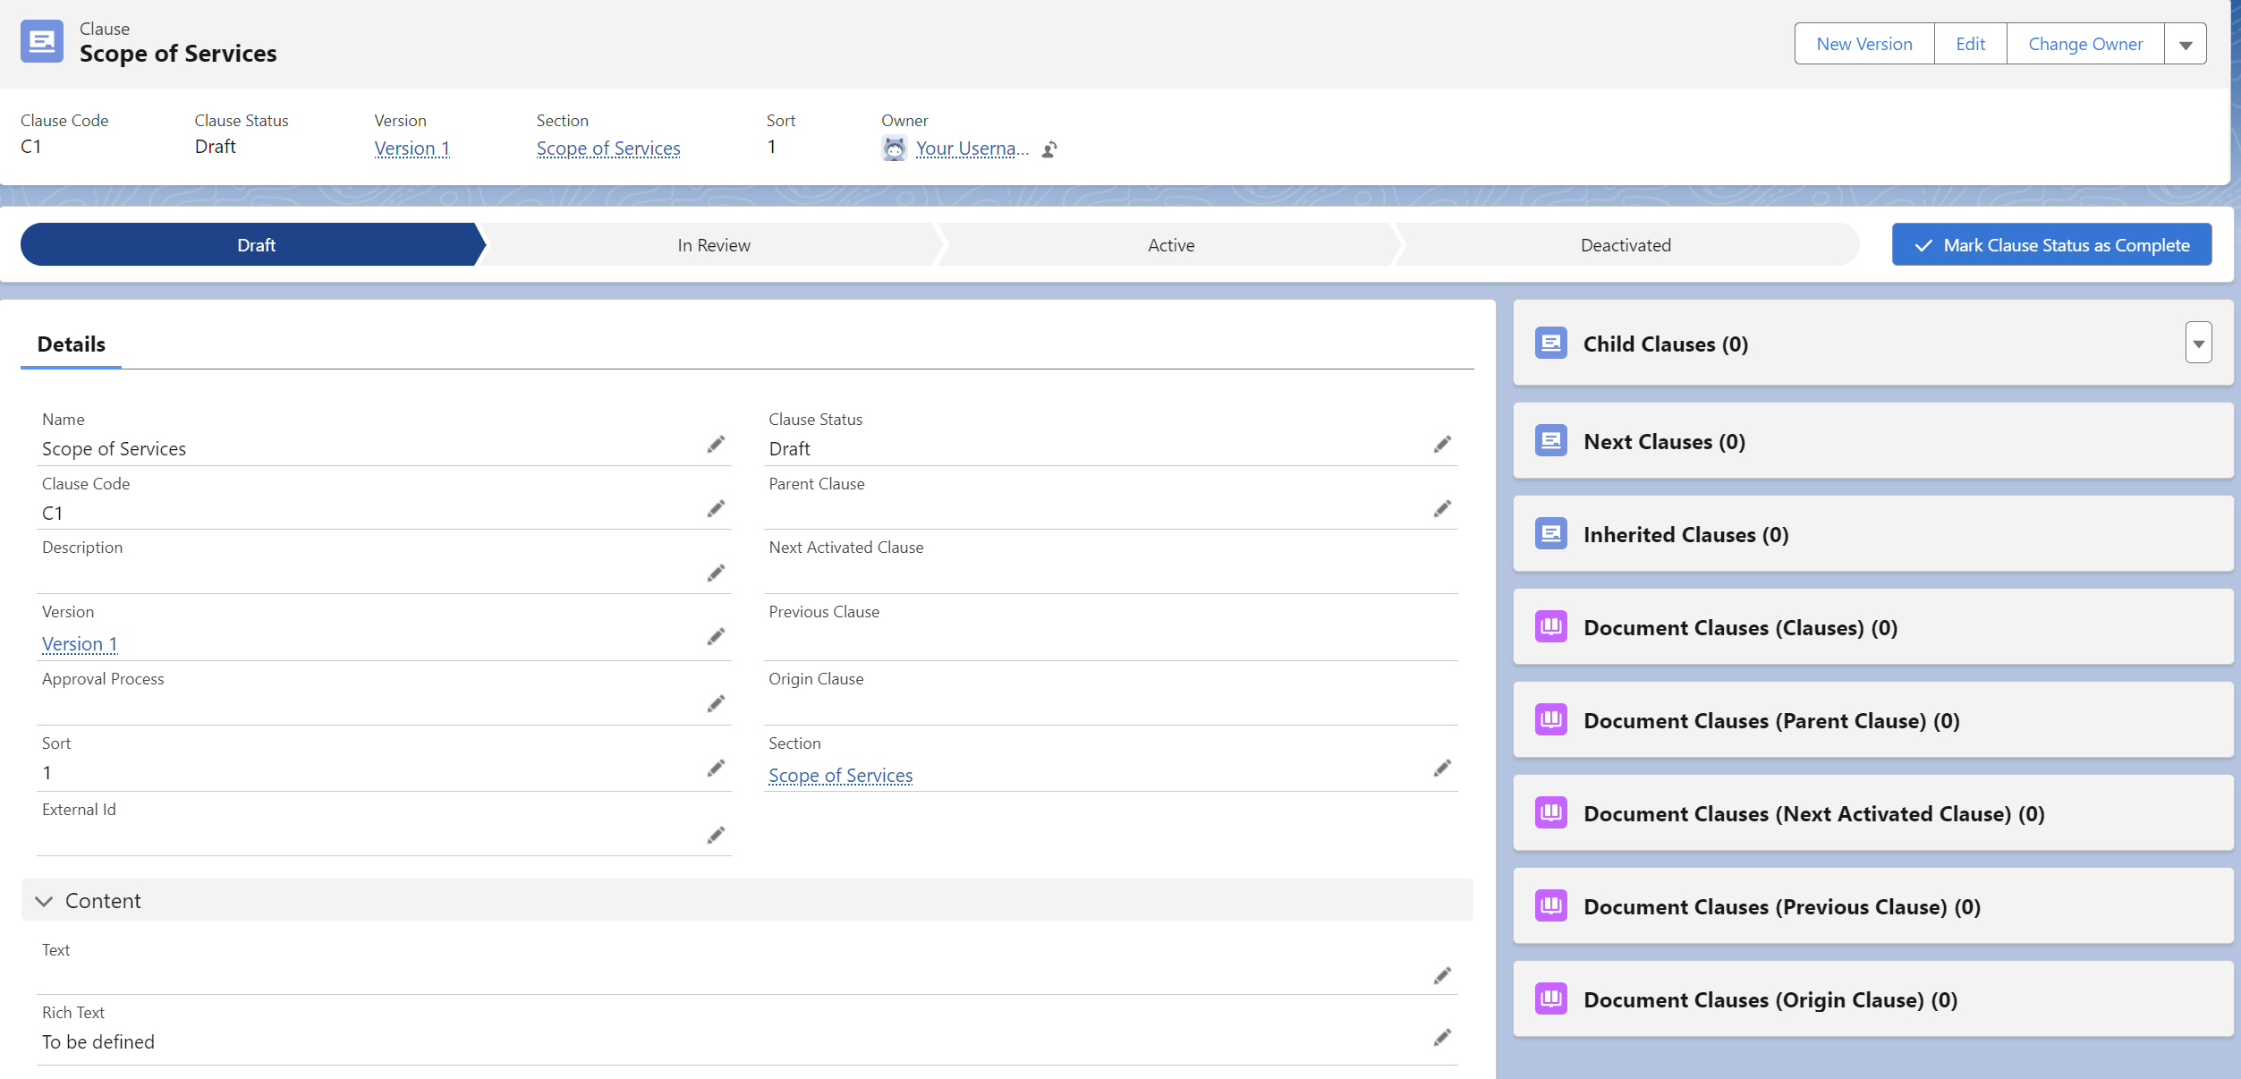Click the owner avatar image

click(894, 149)
